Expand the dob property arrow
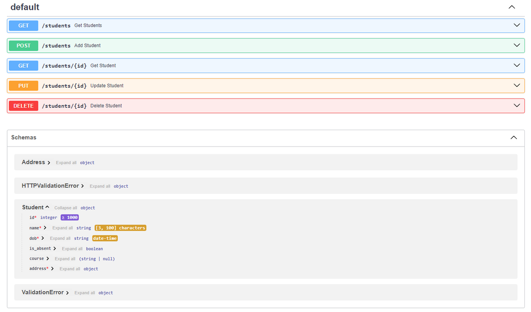This screenshot has height=312, width=531. pyautogui.click(x=42, y=239)
